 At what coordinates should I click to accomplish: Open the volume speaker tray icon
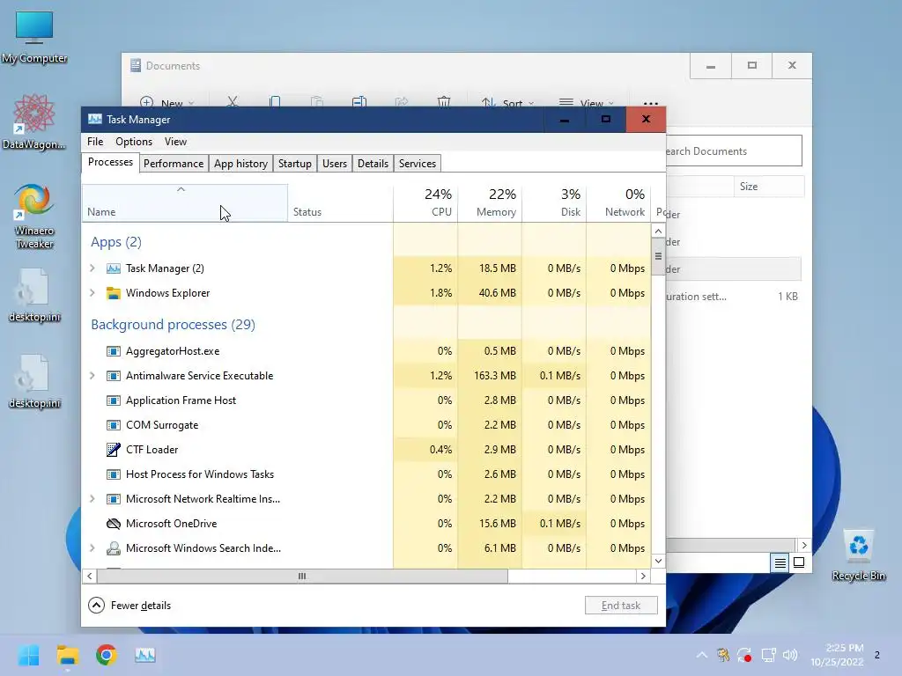tap(790, 655)
